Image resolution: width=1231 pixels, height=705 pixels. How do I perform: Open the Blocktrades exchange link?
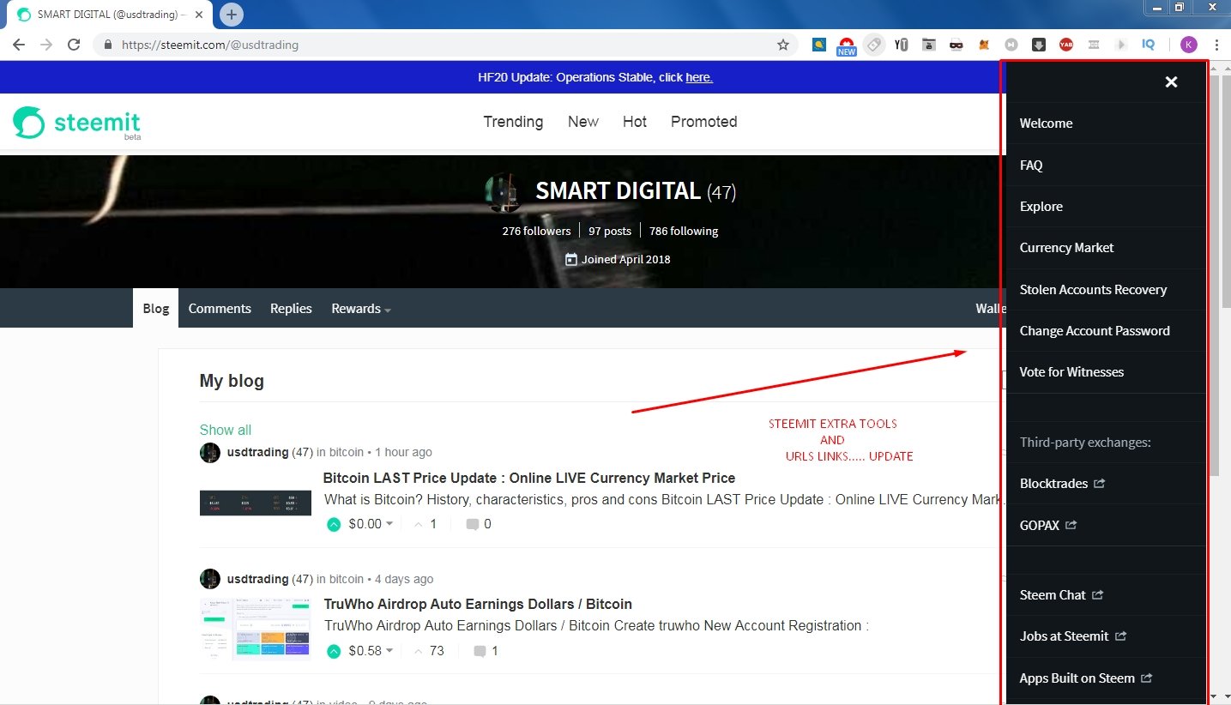tap(1062, 484)
